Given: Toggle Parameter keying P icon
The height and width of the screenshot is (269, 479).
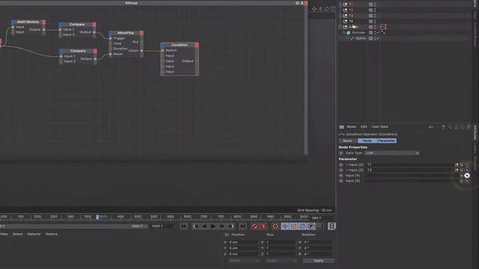Looking at the screenshot, I should click(x=311, y=226).
